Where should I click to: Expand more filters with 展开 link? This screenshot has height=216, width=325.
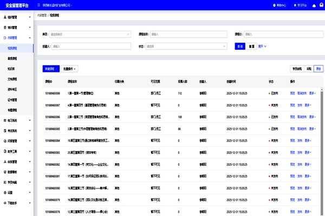click(x=262, y=46)
